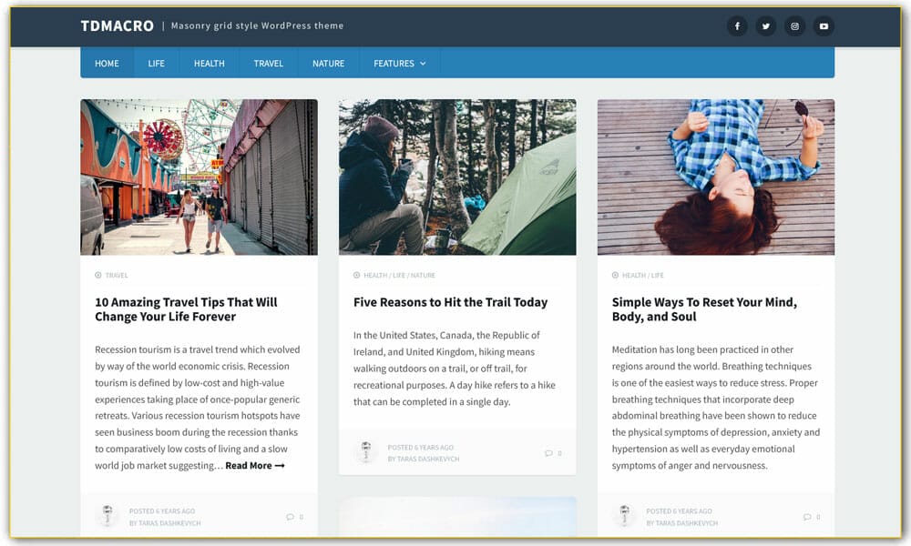Open "Five Reasons to Hit the Trail Today" title

(x=450, y=302)
